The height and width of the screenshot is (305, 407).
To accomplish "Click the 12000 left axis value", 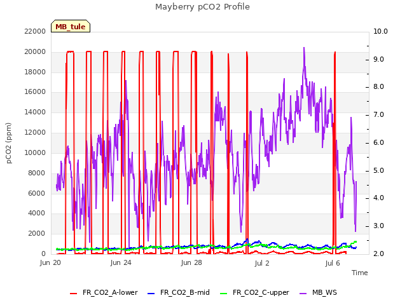I will click(x=35, y=132).
